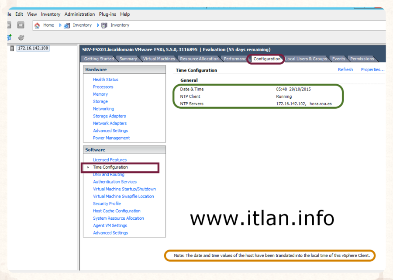Switch to the Virtual Machines tab
The image size is (393, 280).
click(159, 59)
